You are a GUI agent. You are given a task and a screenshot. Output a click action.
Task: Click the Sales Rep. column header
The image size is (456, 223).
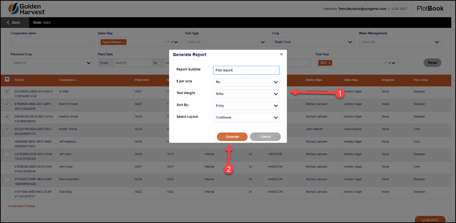click(x=351, y=80)
